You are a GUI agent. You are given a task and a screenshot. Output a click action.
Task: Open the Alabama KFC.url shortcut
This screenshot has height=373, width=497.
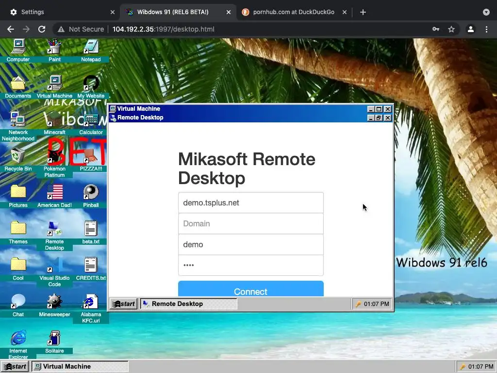(91, 308)
